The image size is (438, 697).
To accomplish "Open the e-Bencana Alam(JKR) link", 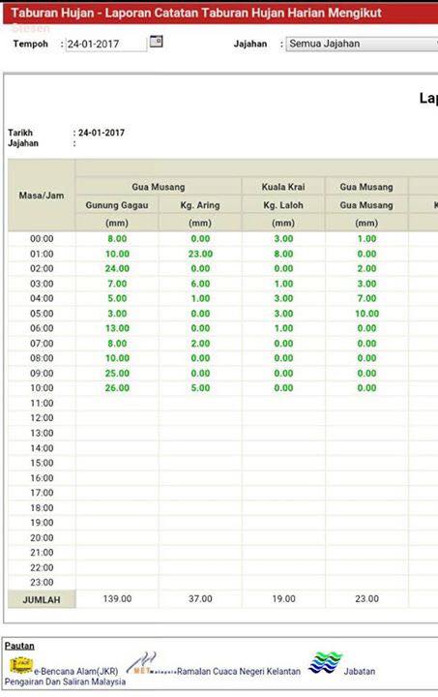I will point(76,671).
